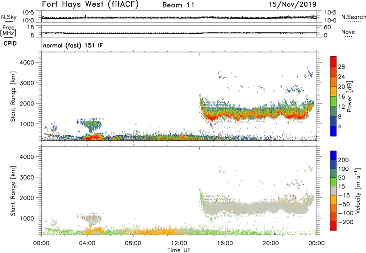Click the 'Time UT' axis label

(x=179, y=250)
